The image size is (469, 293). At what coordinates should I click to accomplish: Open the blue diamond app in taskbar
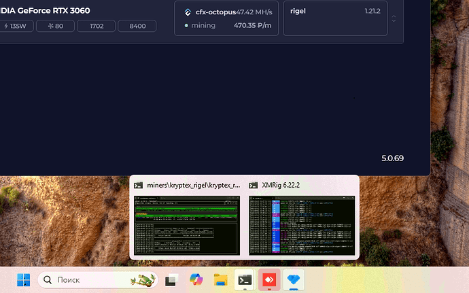pos(294,279)
